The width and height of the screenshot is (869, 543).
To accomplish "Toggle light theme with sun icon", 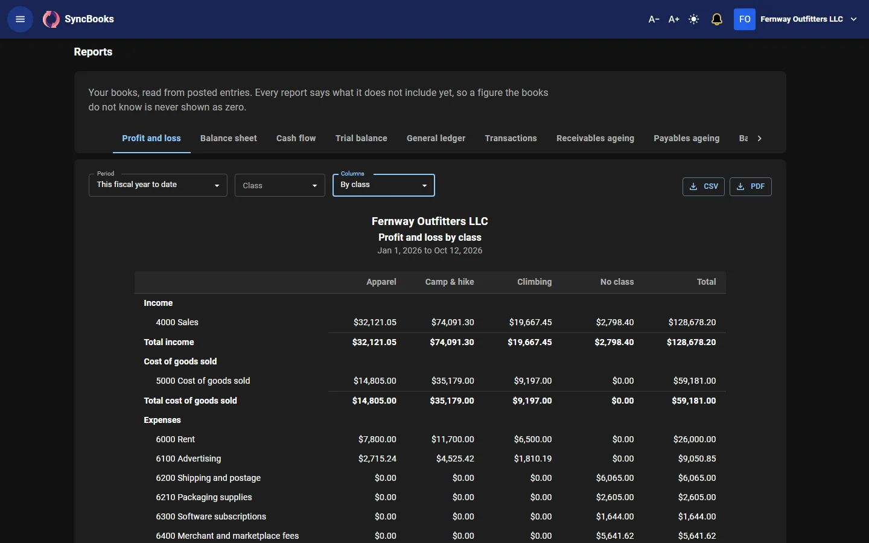I will click(694, 19).
